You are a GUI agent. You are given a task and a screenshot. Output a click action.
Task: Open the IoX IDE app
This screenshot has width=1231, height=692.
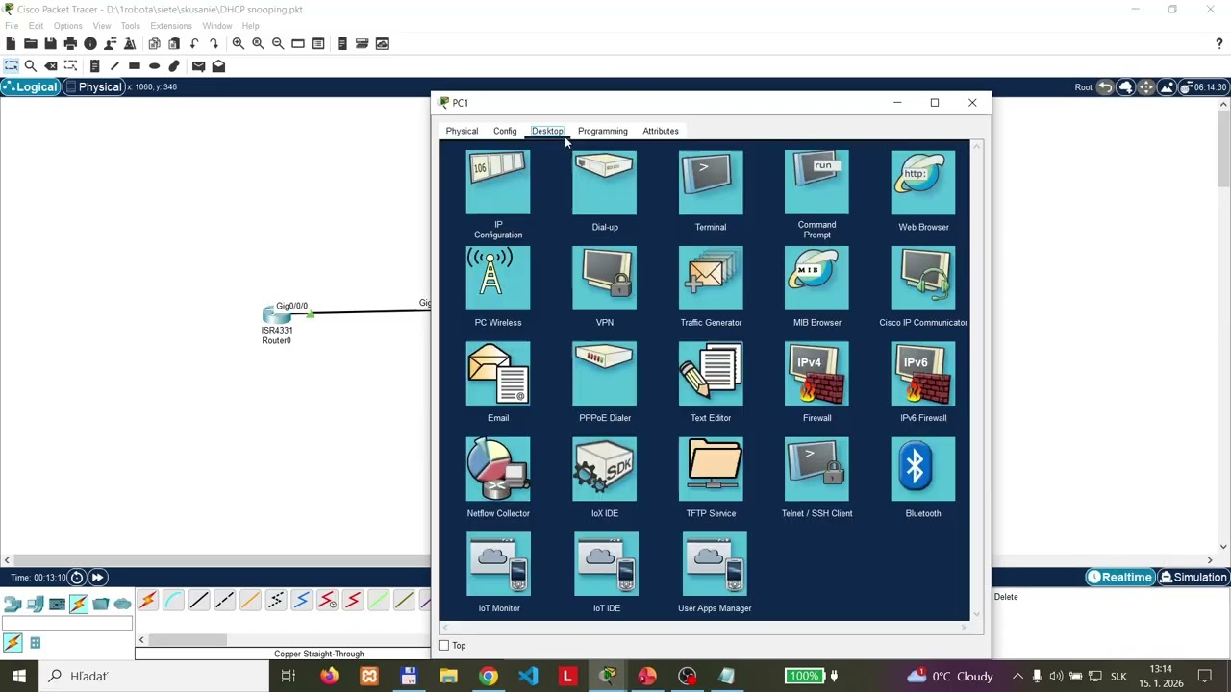[605, 477]
